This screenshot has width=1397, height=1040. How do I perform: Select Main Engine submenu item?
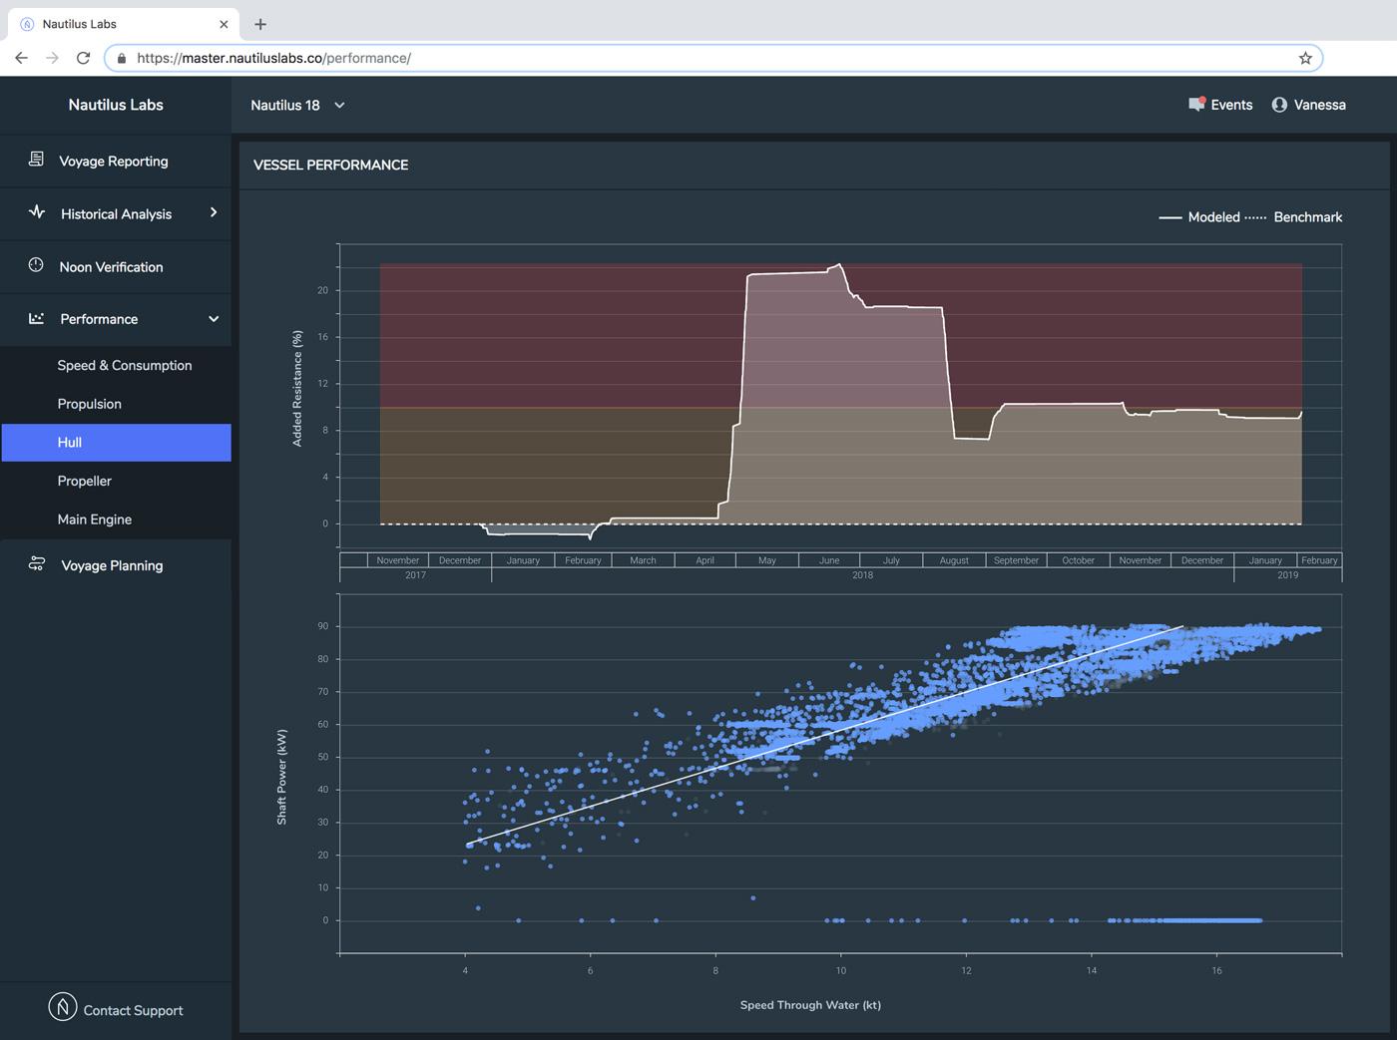[x=95, y=520]
